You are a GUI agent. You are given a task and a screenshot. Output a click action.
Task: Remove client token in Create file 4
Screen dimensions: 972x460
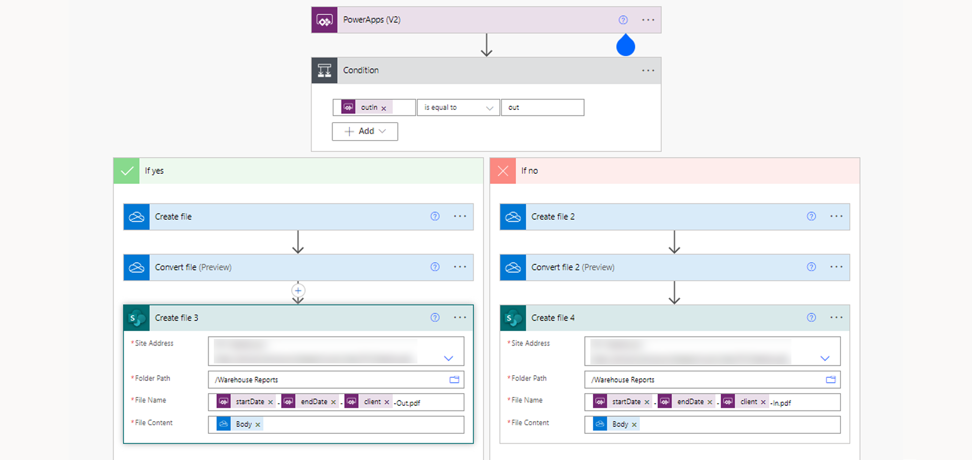(x=763, y=402)
